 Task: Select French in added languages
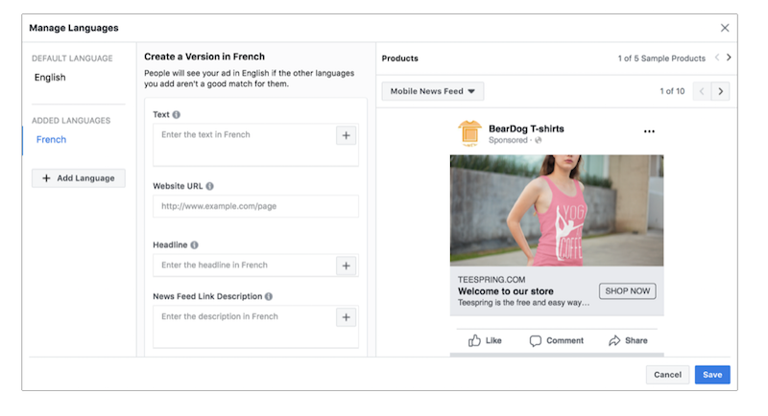point(52,140)
